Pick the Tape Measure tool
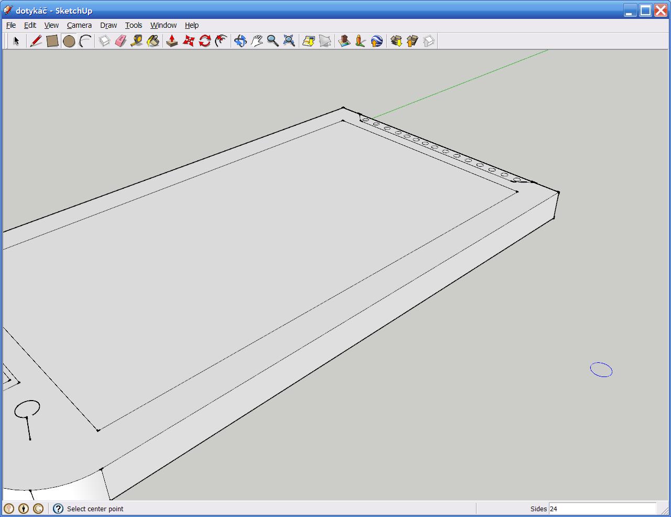The height and width of the screenshot is (517, 671). coord(137,41)
